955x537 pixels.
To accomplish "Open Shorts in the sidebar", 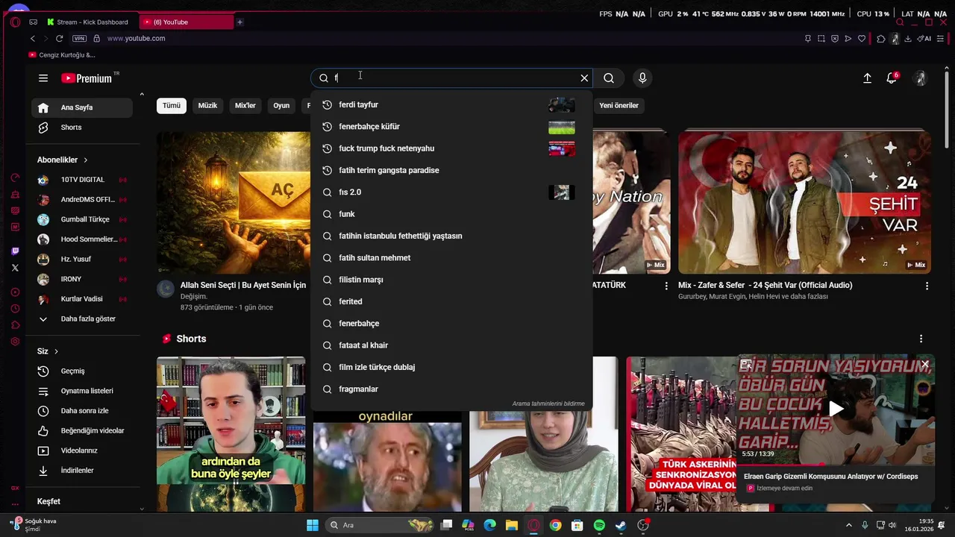I will pyautogui.click(x=82, y=128).
